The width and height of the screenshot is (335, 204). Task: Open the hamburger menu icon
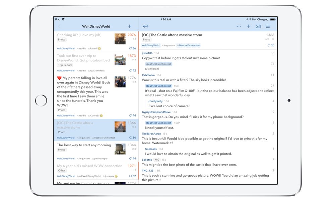pyautogui.click(x=268, y=26)
